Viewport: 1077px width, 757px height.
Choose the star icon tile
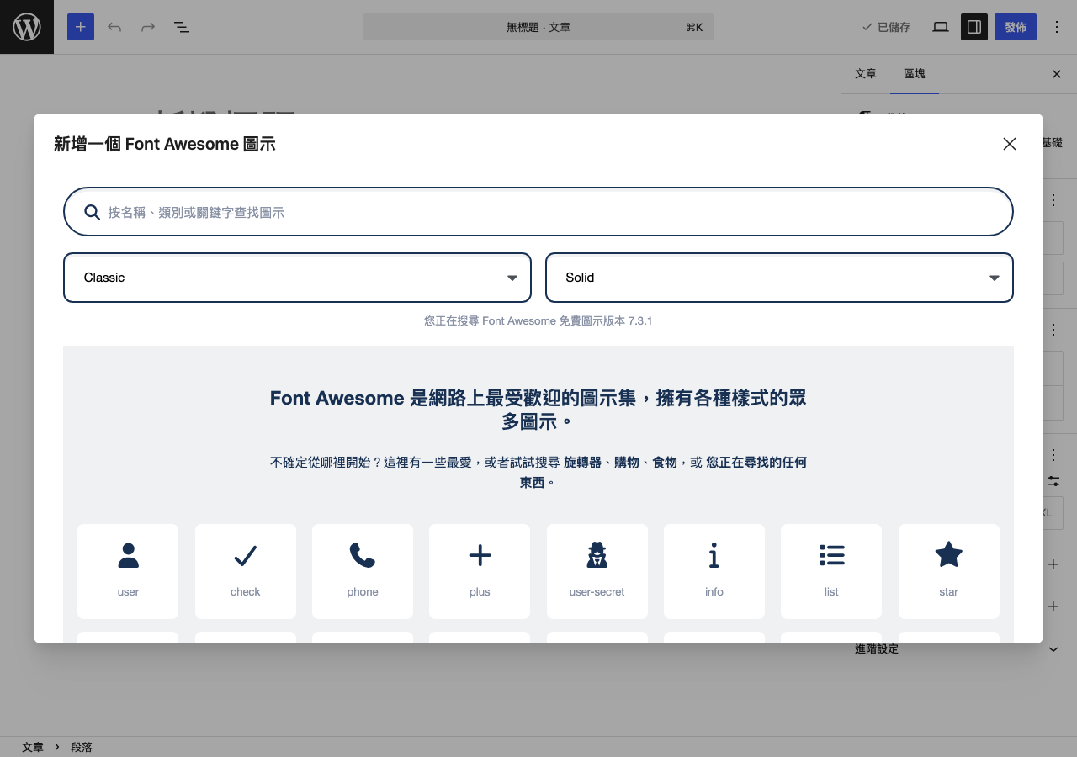coord(949,571)
